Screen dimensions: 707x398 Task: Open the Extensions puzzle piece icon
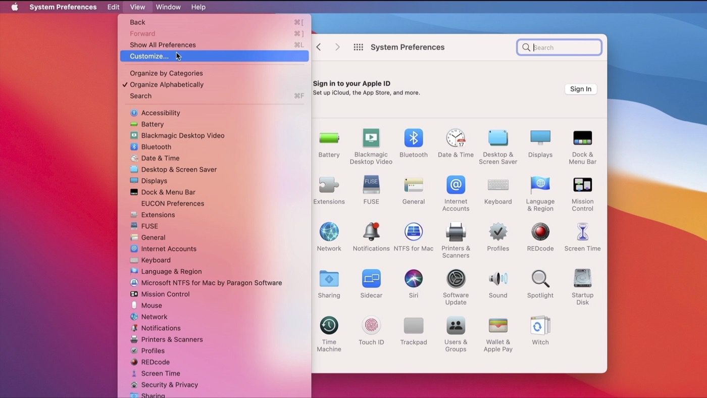329,185
